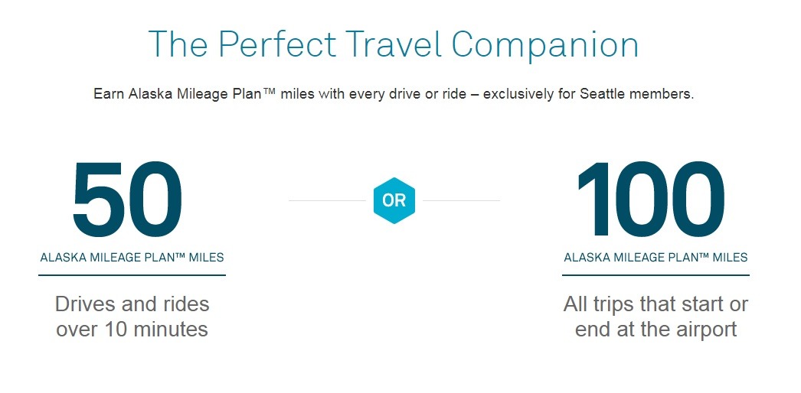Click the dark underline beneath the 100 label
The image size is (801, 393).
[x=656, y=275]
